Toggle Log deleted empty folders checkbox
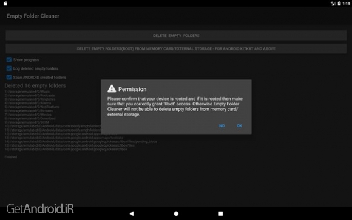 click(x=9, y=68)
